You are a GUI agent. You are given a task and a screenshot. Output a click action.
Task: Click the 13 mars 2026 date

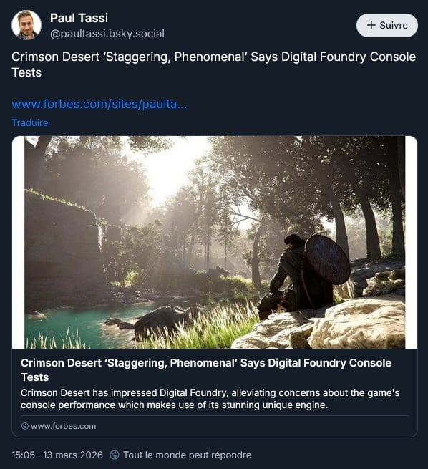tap(73, 455)
